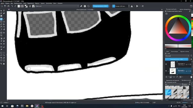The image size is (193, 108).
Task: Select the Color Sampler eyedropper tool
Action: point(4,38)
